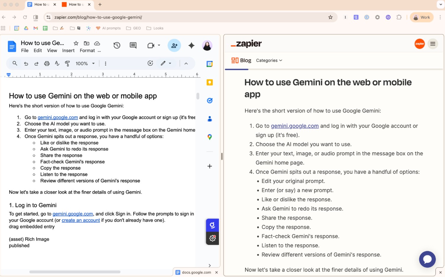This screenshot has height=277, width=445.
Task: Expand the Categories dropdown on the Zapier blog
Action: coord(268,60)
